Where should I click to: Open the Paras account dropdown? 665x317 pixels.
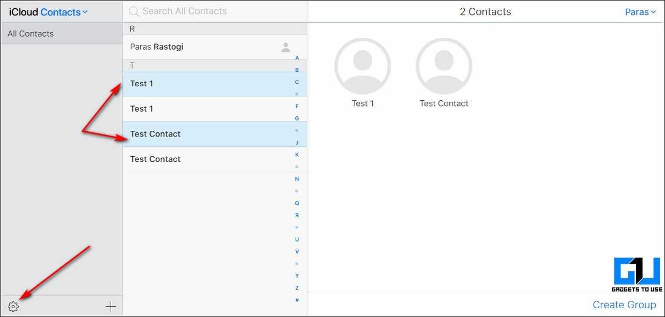click(640, 12)
